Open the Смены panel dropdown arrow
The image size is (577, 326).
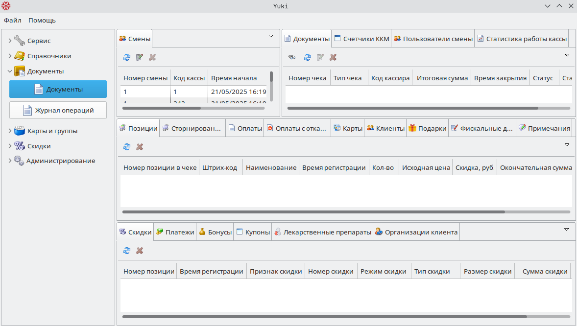tap(270, 36)
